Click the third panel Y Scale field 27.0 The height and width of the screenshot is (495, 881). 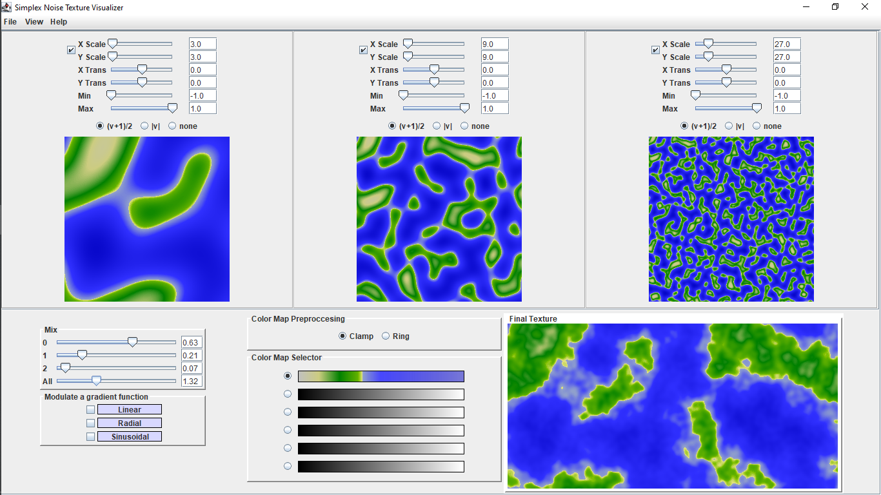tap(787, 57)
